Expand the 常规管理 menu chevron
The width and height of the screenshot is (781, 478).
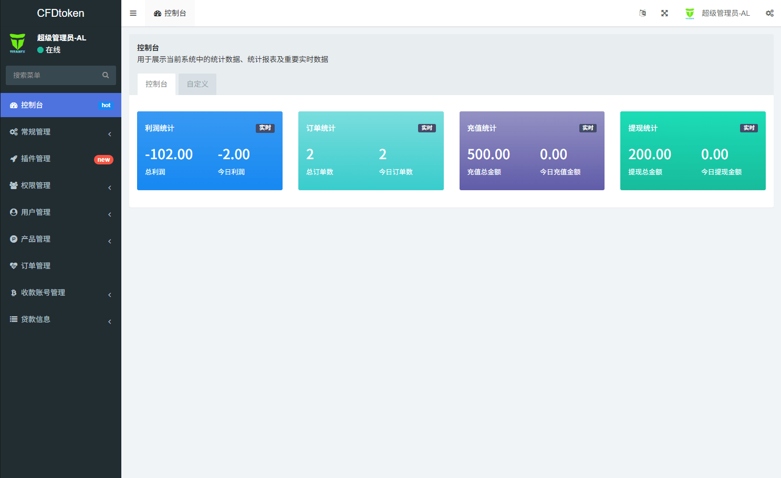pyautogui.click(x=109, y=134)
